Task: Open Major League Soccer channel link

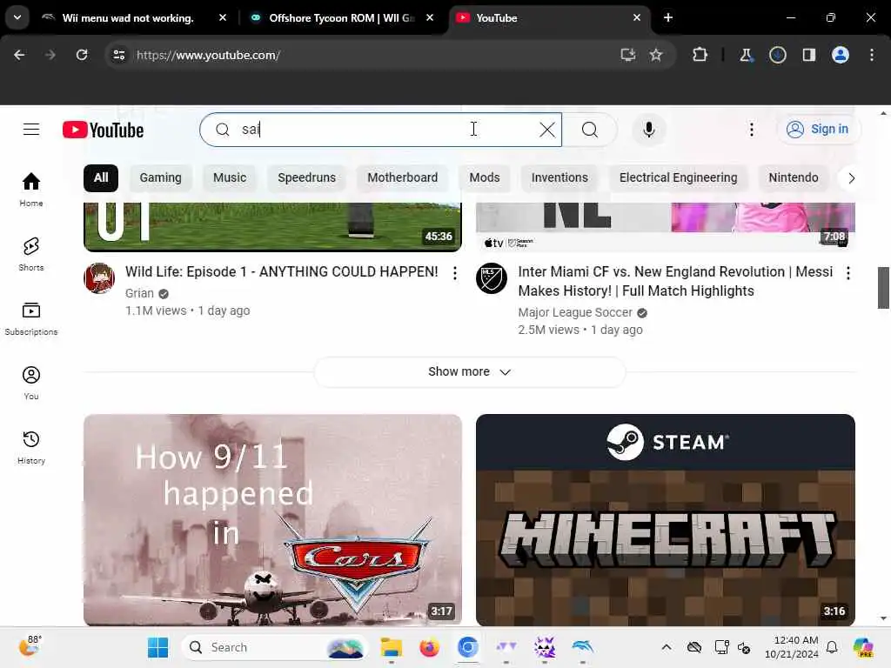Action: coord(575,312)
